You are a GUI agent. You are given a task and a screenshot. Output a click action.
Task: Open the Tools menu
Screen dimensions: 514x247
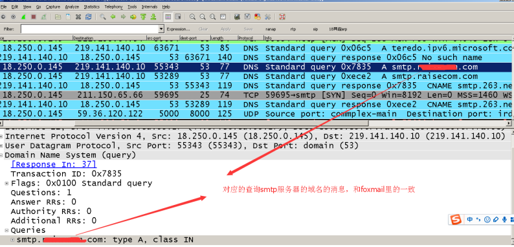pos(132,6)
